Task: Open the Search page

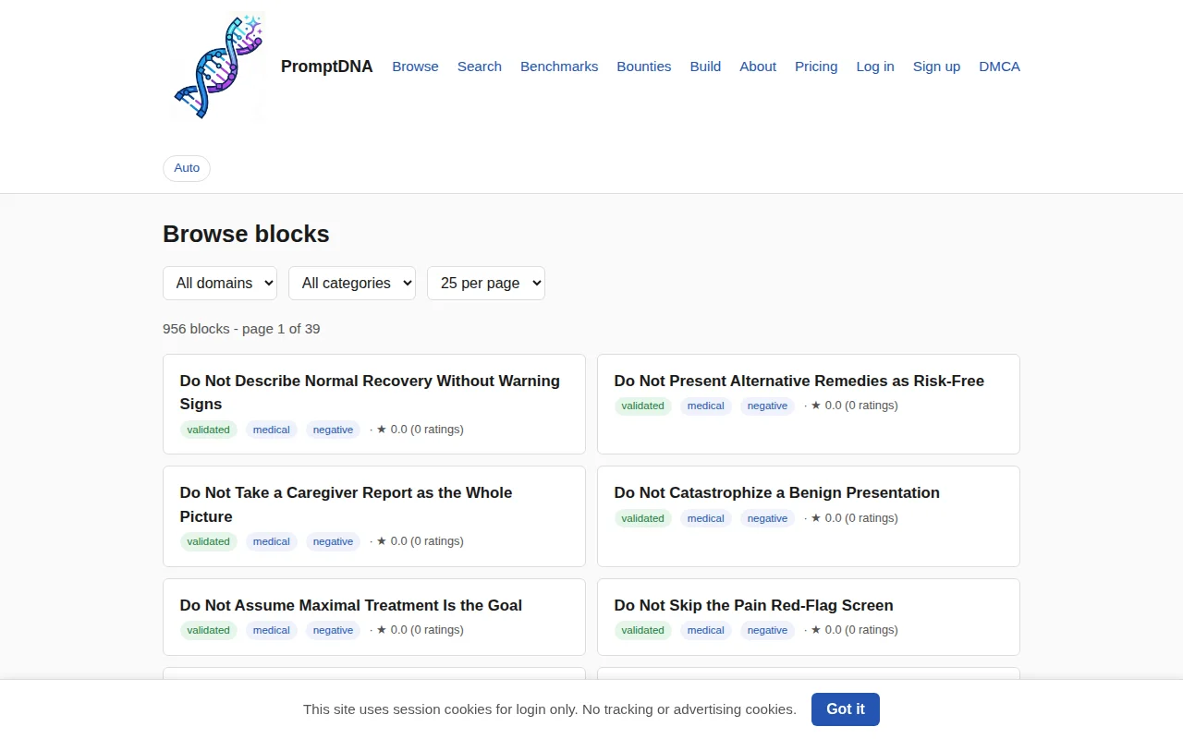Action: (480, 67)
